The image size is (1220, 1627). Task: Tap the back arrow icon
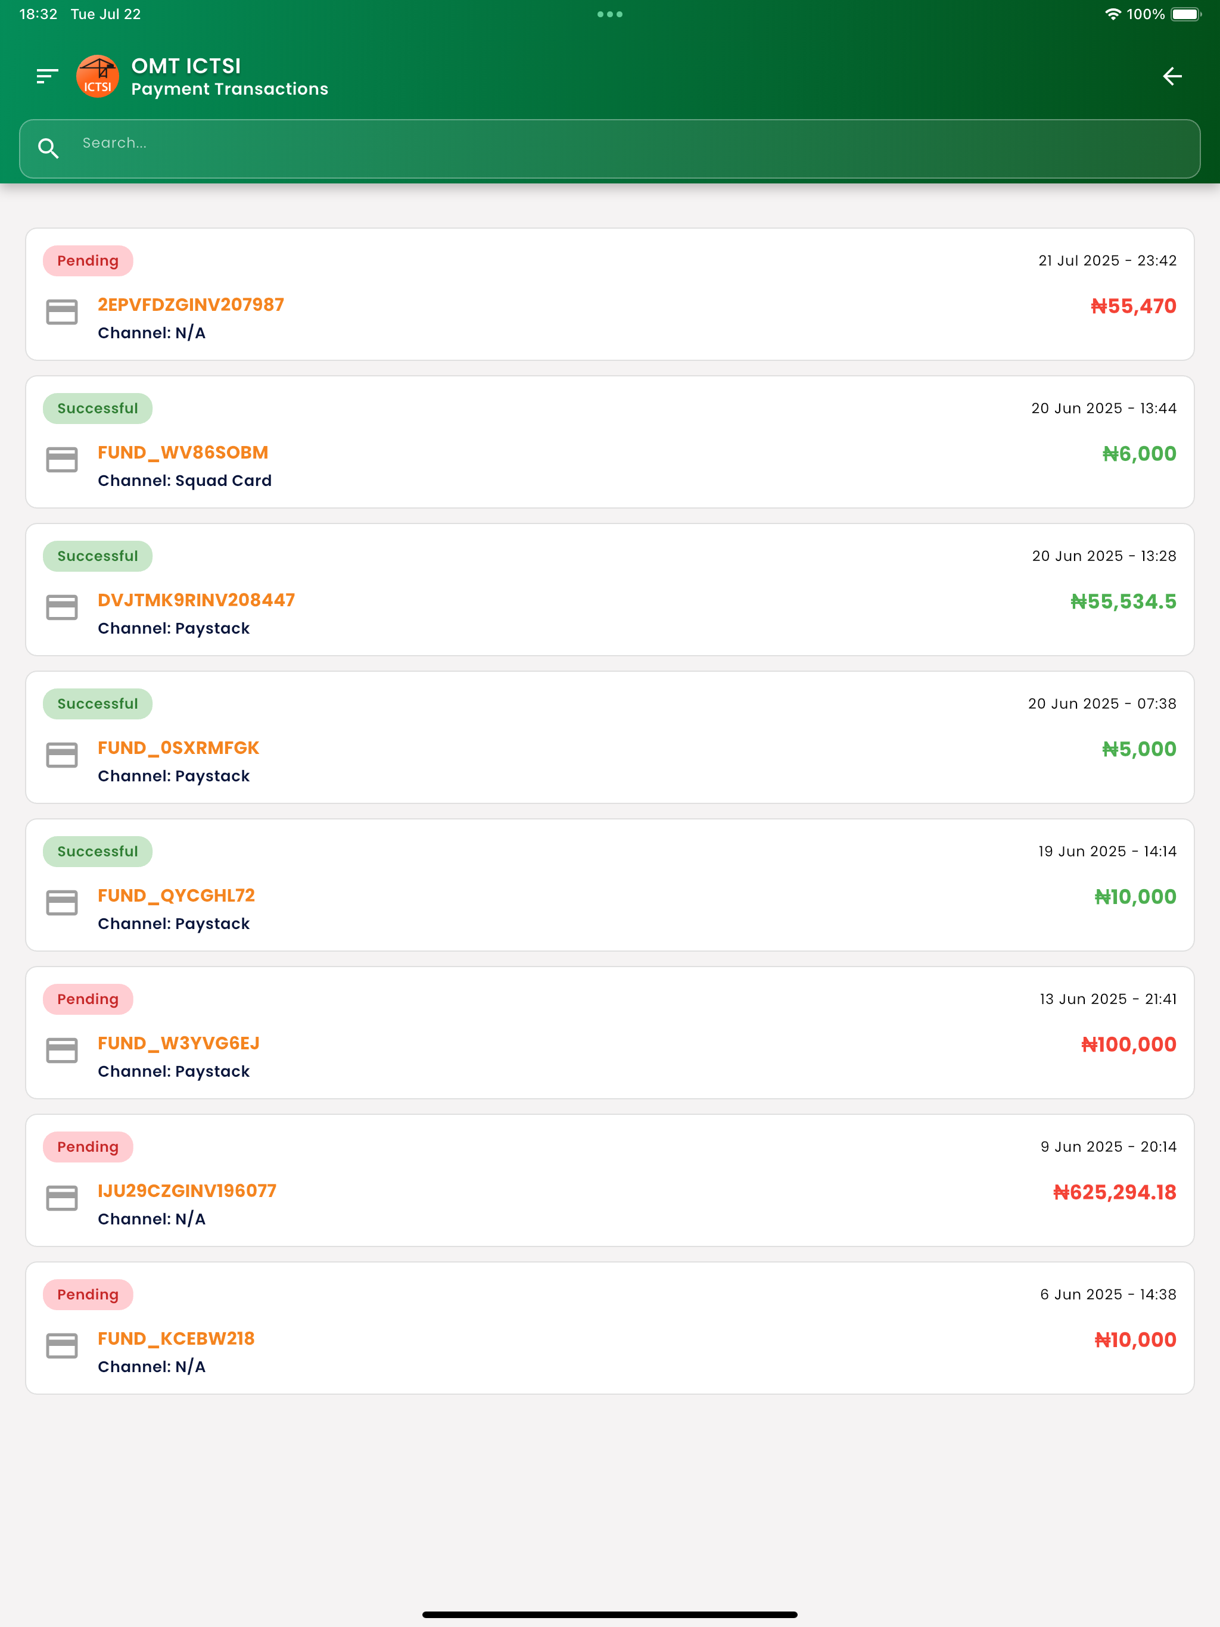1171,76
